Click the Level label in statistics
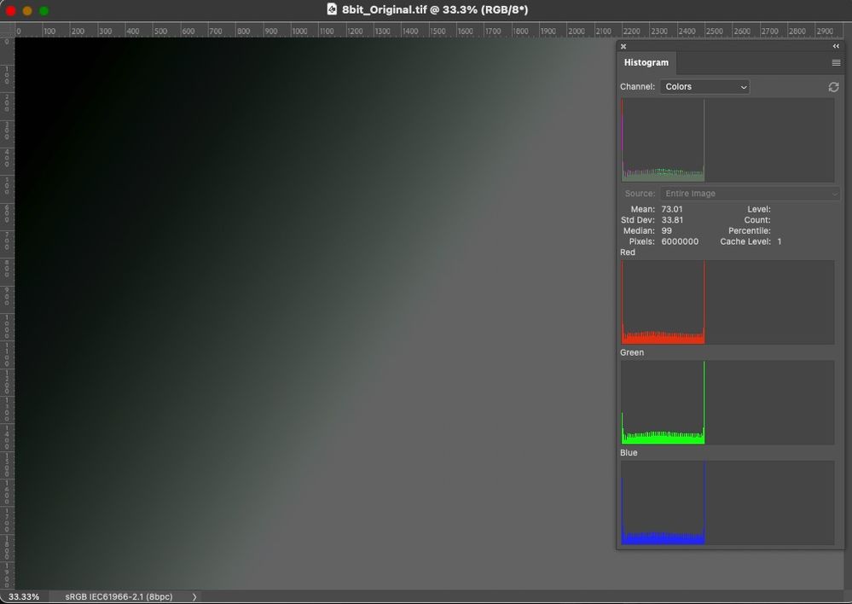 [x=758, y=209]
